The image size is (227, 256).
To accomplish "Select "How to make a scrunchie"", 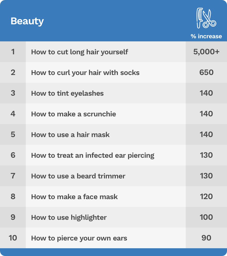I will pyautogui.click(x=74, y=114).
